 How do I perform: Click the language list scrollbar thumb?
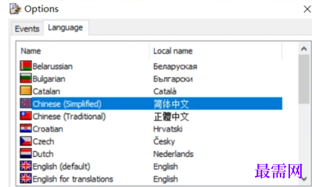(x=304, y=79)
